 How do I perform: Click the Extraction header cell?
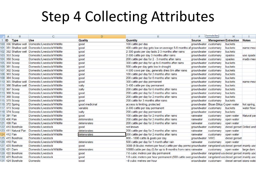pyautogui.click(x=233, y=40)
